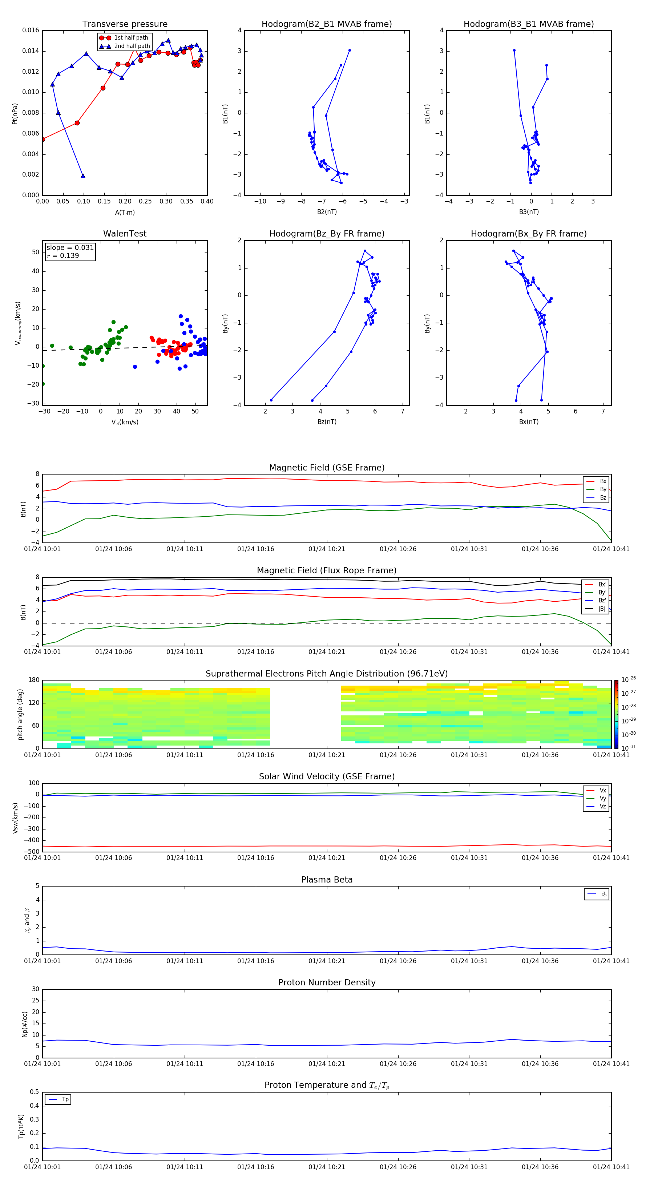Viewport: 654px width, 1199px height.
Task: Click the "A(T·m)" x-axis label
Action: (125, 213)
